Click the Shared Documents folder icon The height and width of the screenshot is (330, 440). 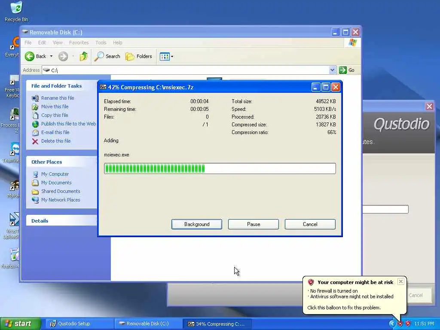point(35,191)
